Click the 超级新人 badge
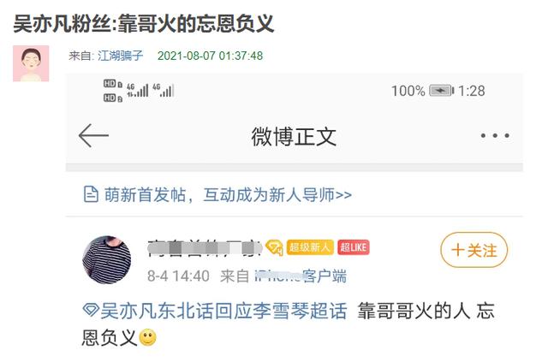Viewport: 548px width, 362px height. [x=310, y=247]
